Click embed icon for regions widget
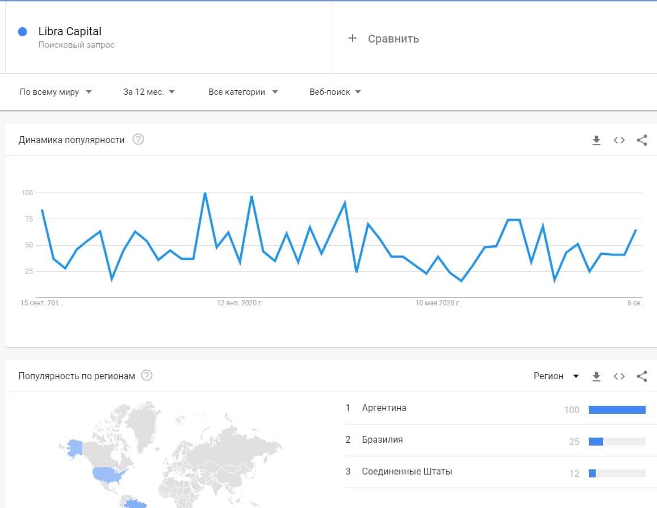Viewport: 657px width, 508px height. 619,376
